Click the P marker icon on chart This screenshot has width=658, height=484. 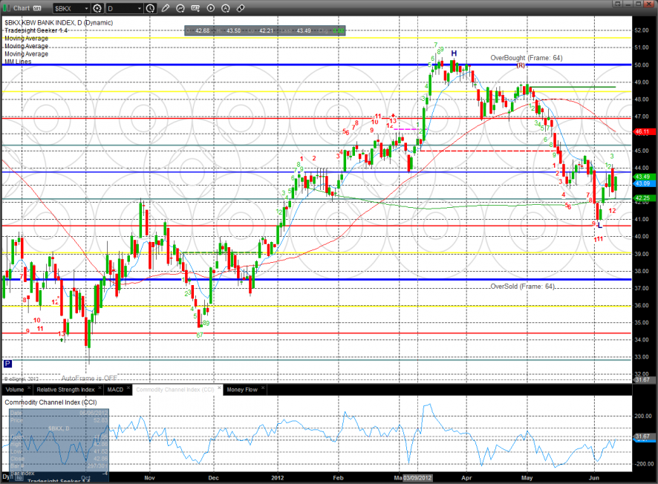7,364
